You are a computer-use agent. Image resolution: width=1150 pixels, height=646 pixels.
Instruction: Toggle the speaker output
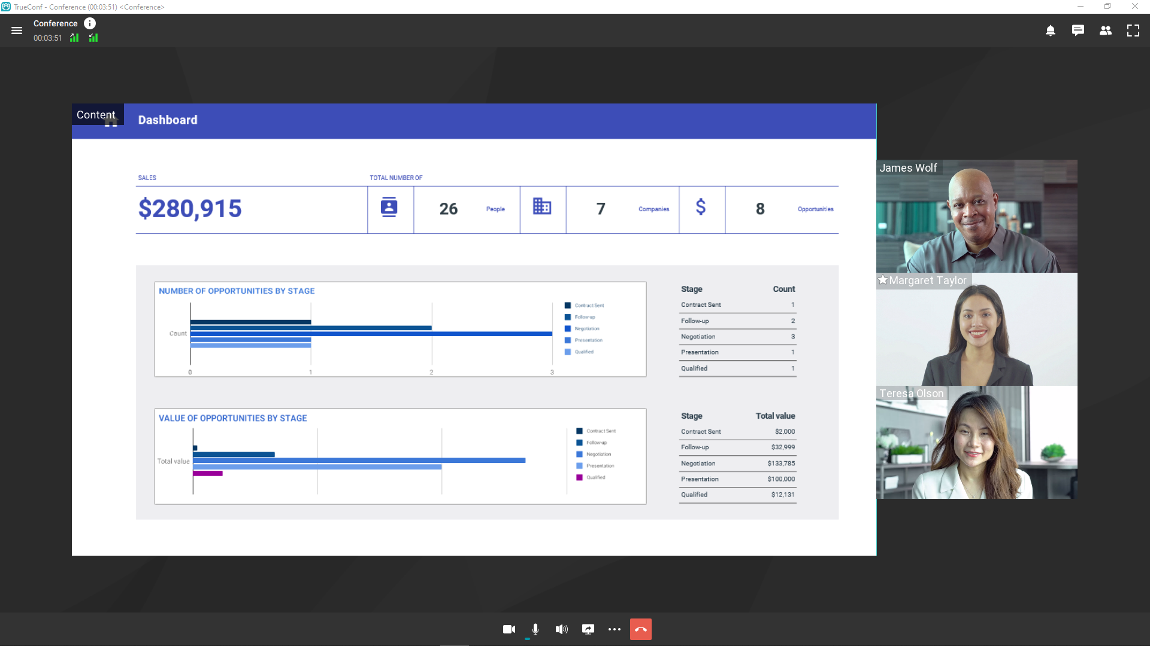[561, 629]
